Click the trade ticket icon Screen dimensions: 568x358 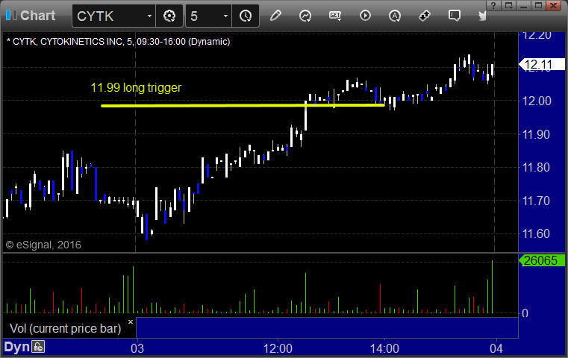pos(425,16)
